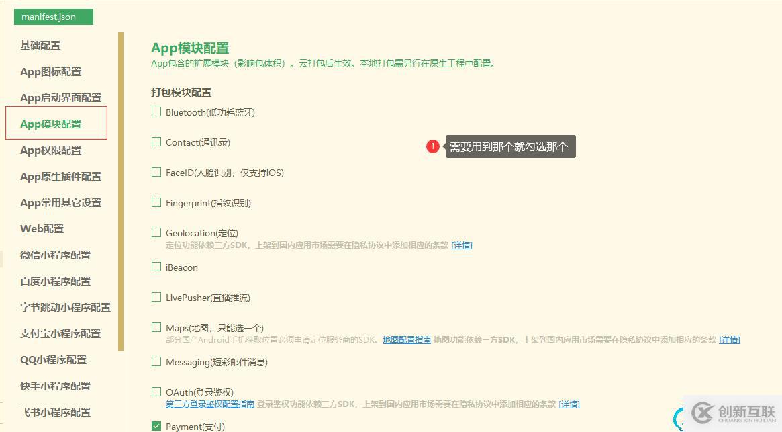Enable the Geolocation(定位) checkbox
This screenshot has height=432, width=782.
coord(156,232)
